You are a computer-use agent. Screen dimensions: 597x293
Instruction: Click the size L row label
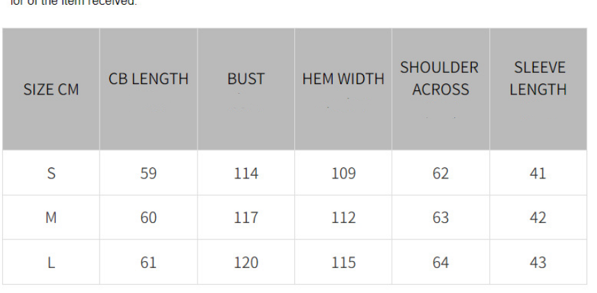(x=51, y=262)
